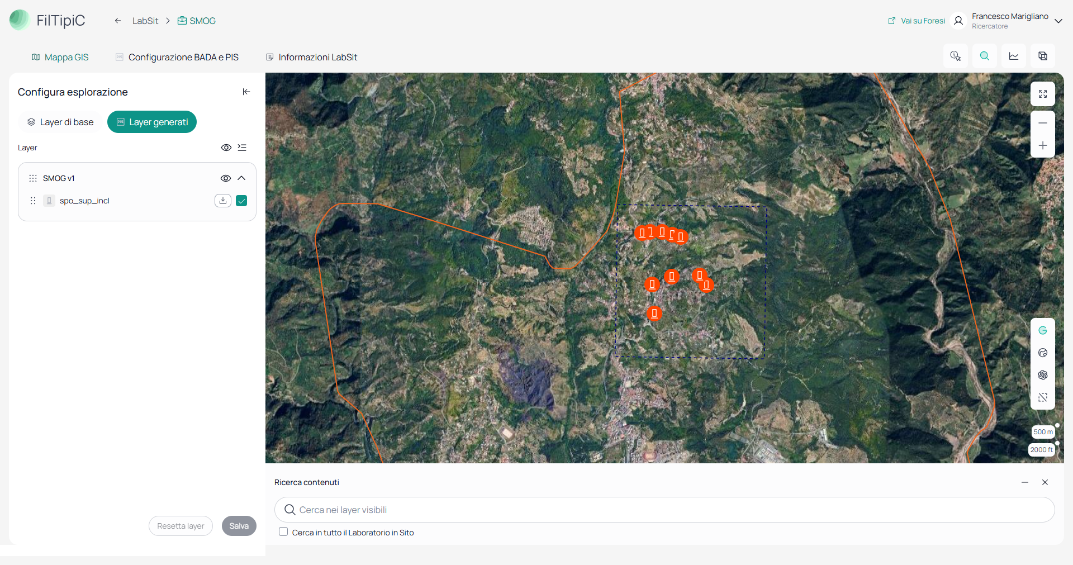Close the Ricerca contenuti panel
The height and width of the screenshot is (565, 1073).
click(x=1045, y=482)
